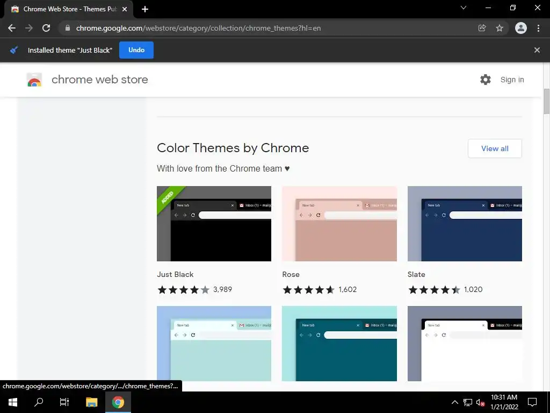This screenshot has width=550, height=413.
Task: Open the white and gray theme thumbnail
Action: tap(465, 344)
